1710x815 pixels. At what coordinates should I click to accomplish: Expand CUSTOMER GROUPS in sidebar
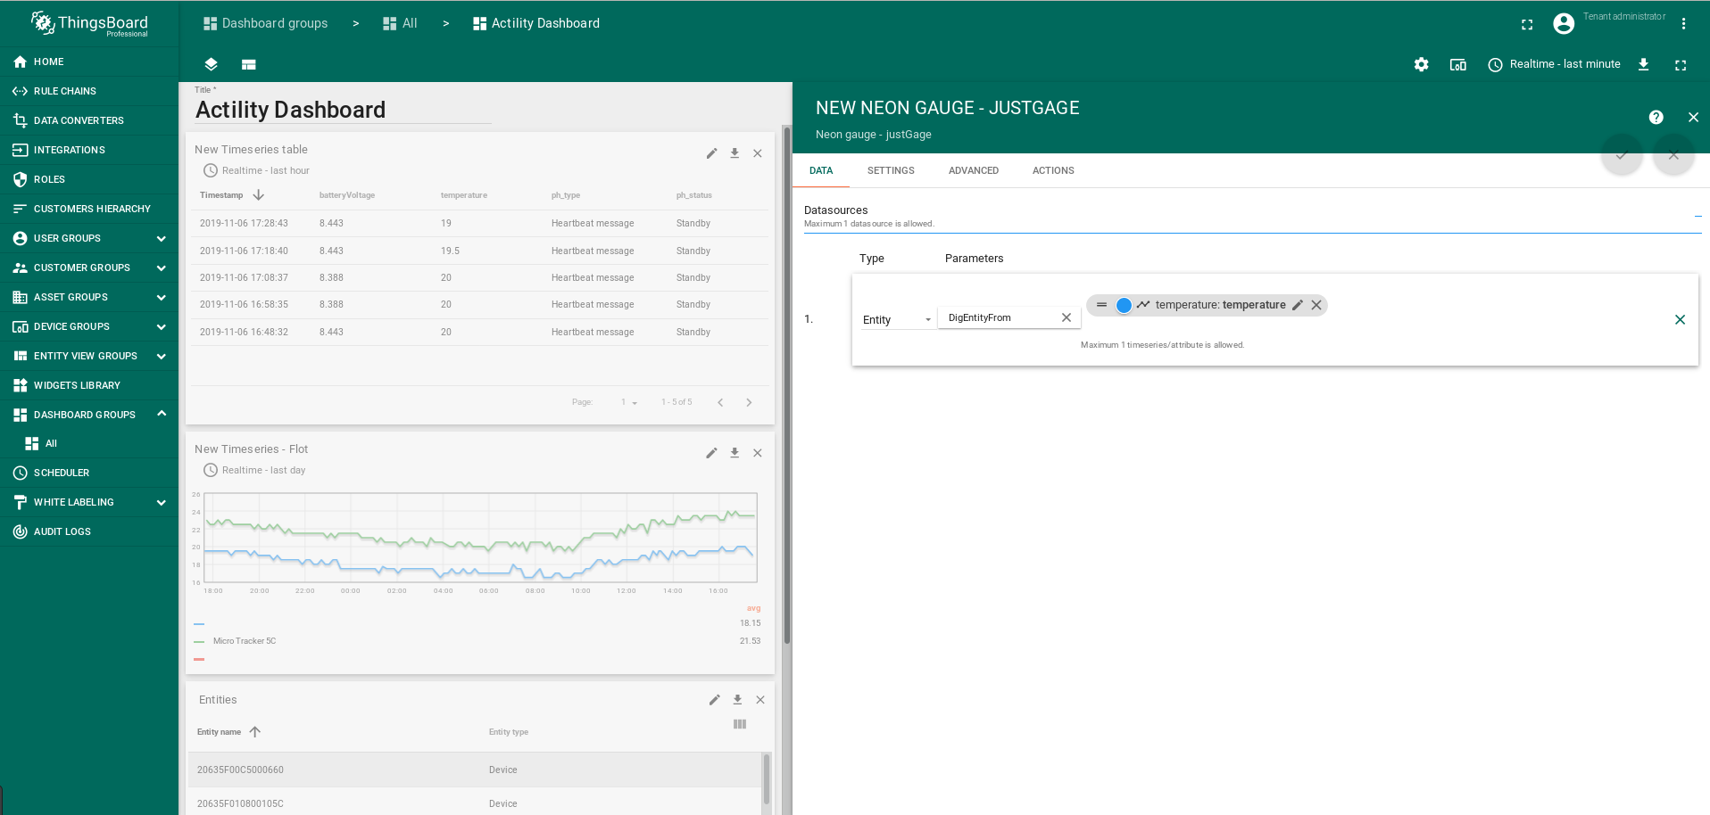click(x=162, y=268)
